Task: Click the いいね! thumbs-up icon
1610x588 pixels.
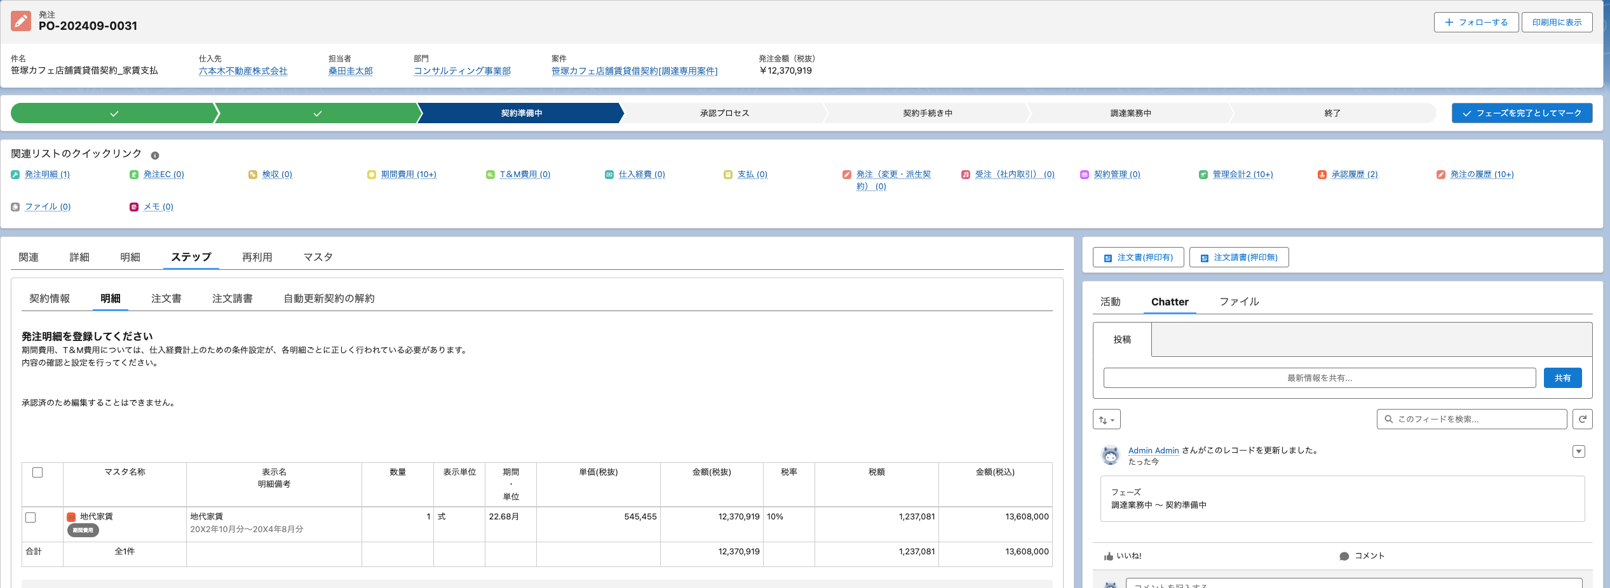Action: point(1109,556)
